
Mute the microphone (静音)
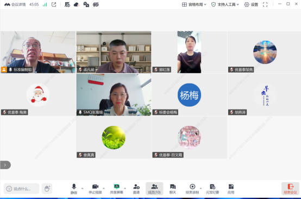point(74,189)
